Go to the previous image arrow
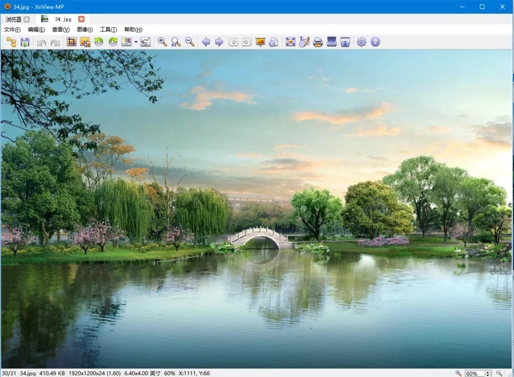514x377 pixels. 206,42
